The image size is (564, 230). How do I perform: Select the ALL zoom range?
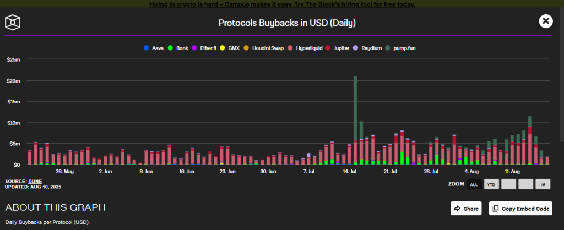click(x=473, y=184)
